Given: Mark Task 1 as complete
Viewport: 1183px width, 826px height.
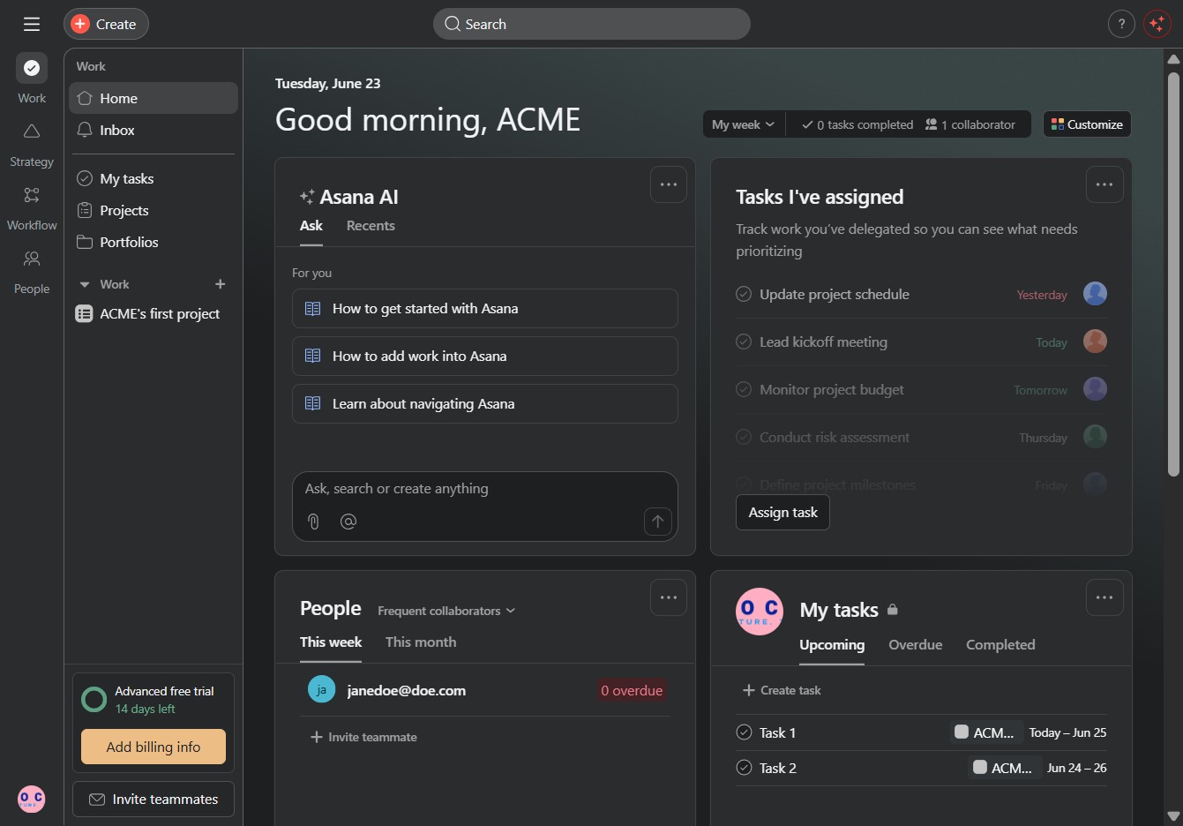Looking at the screenshot, I should 744,732.
